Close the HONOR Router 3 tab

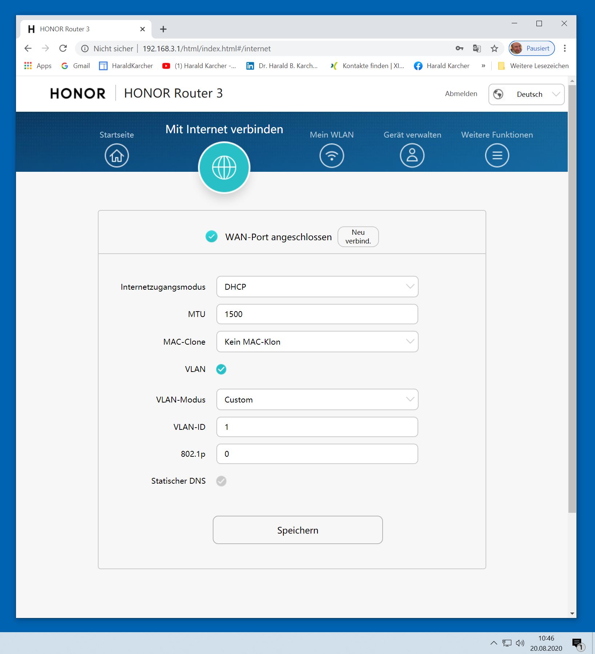[143, 29]
